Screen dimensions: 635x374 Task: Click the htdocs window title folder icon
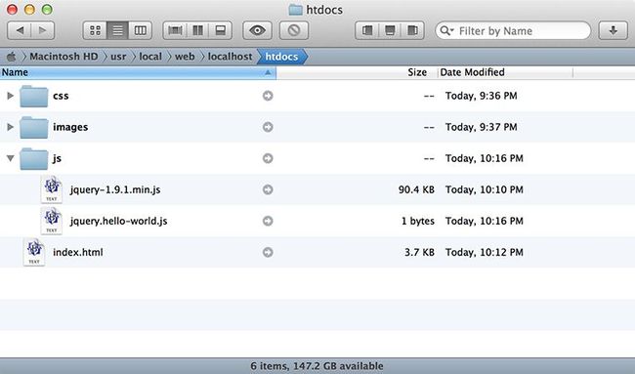(295, 10)
